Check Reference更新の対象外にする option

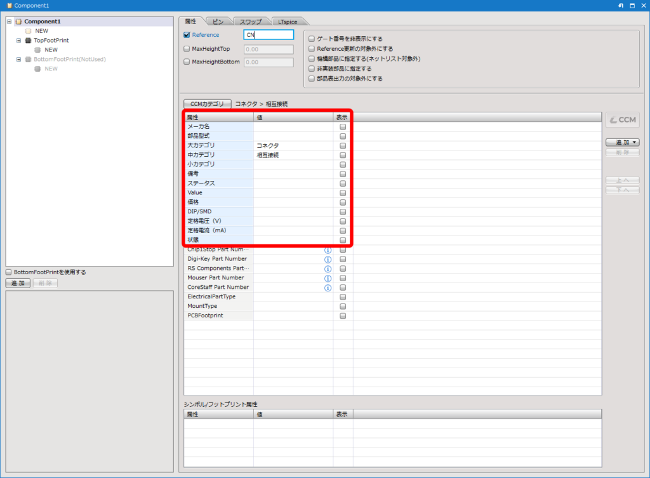pos(311,48)
